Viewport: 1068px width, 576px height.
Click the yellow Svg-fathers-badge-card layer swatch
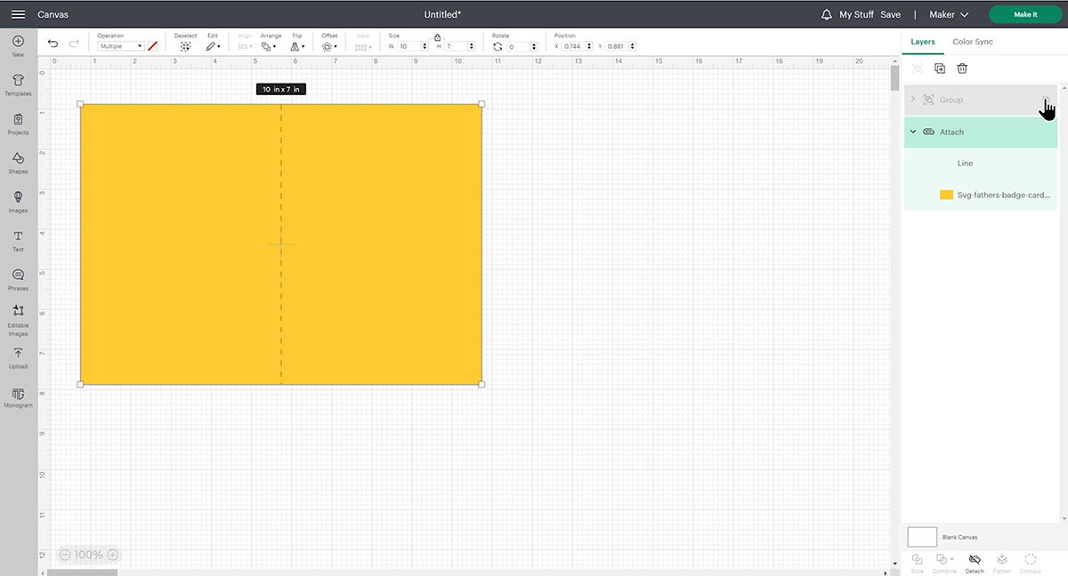(946, 195)
